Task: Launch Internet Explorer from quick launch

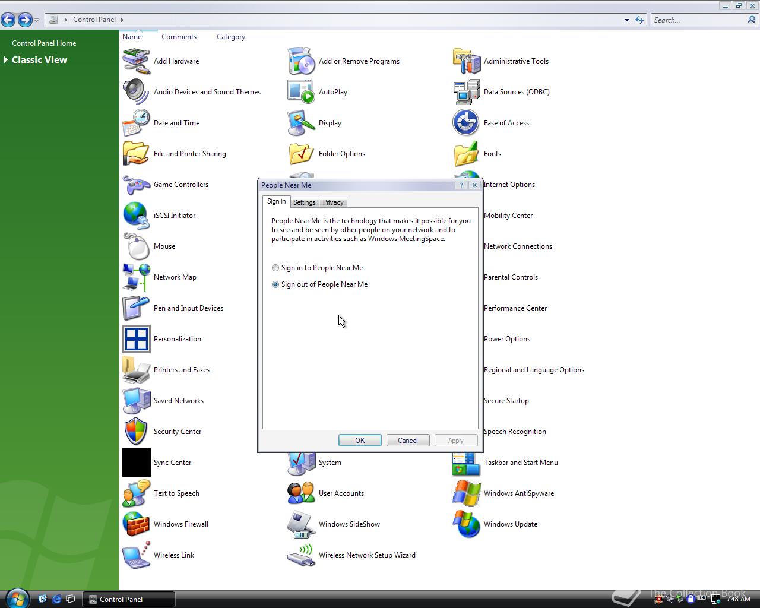Action: [57, 599]
